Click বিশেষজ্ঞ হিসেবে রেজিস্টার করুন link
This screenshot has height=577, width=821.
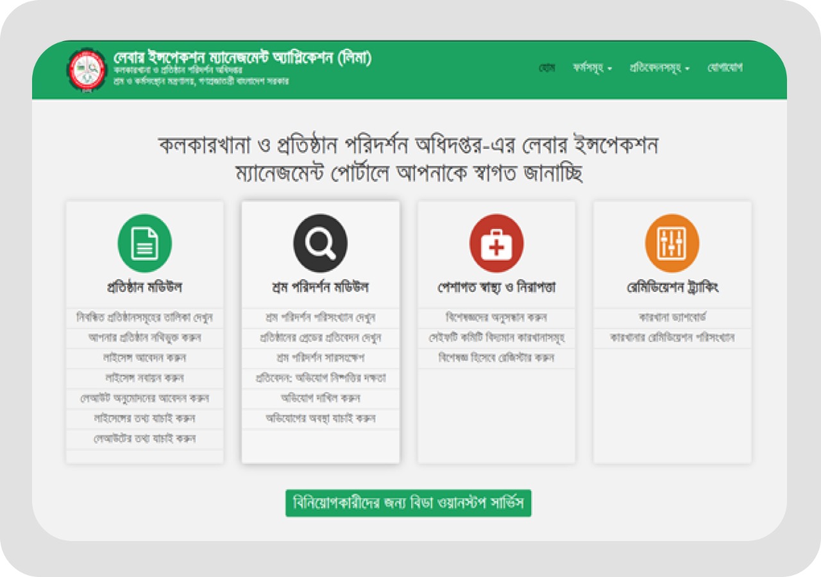point(496,357)
